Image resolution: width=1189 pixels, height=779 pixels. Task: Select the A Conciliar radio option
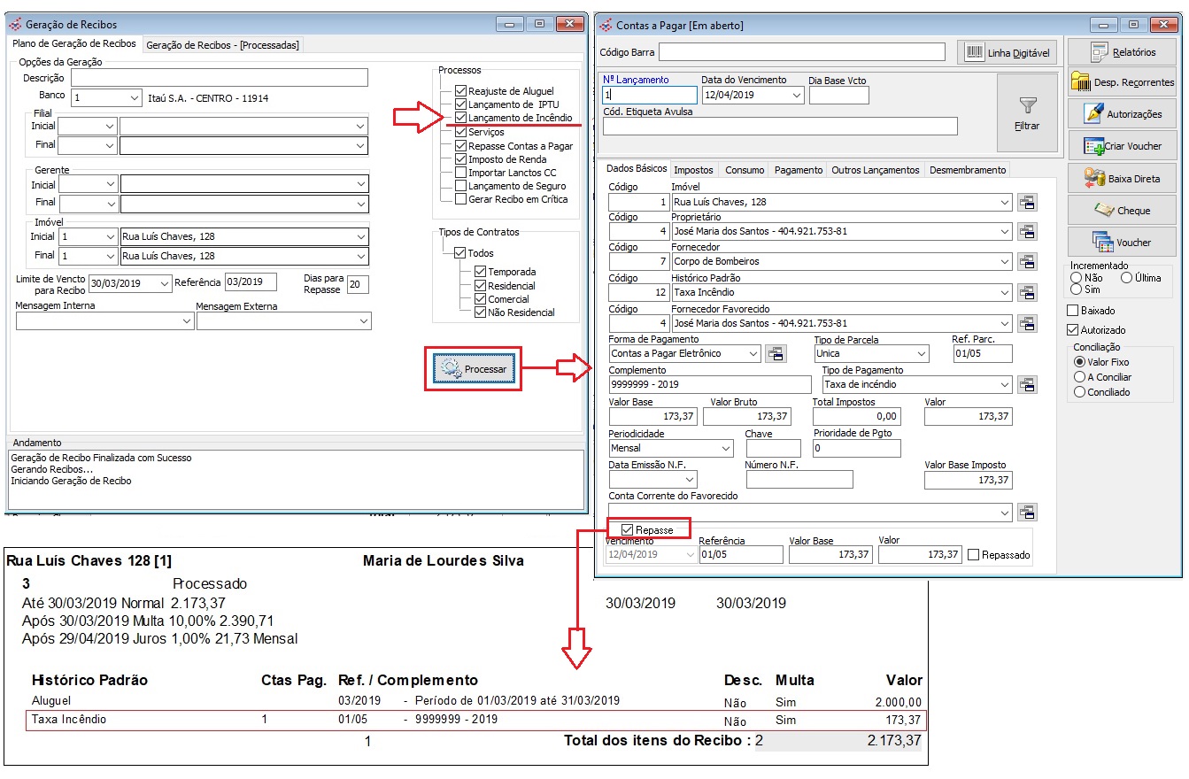point(1079,377)
